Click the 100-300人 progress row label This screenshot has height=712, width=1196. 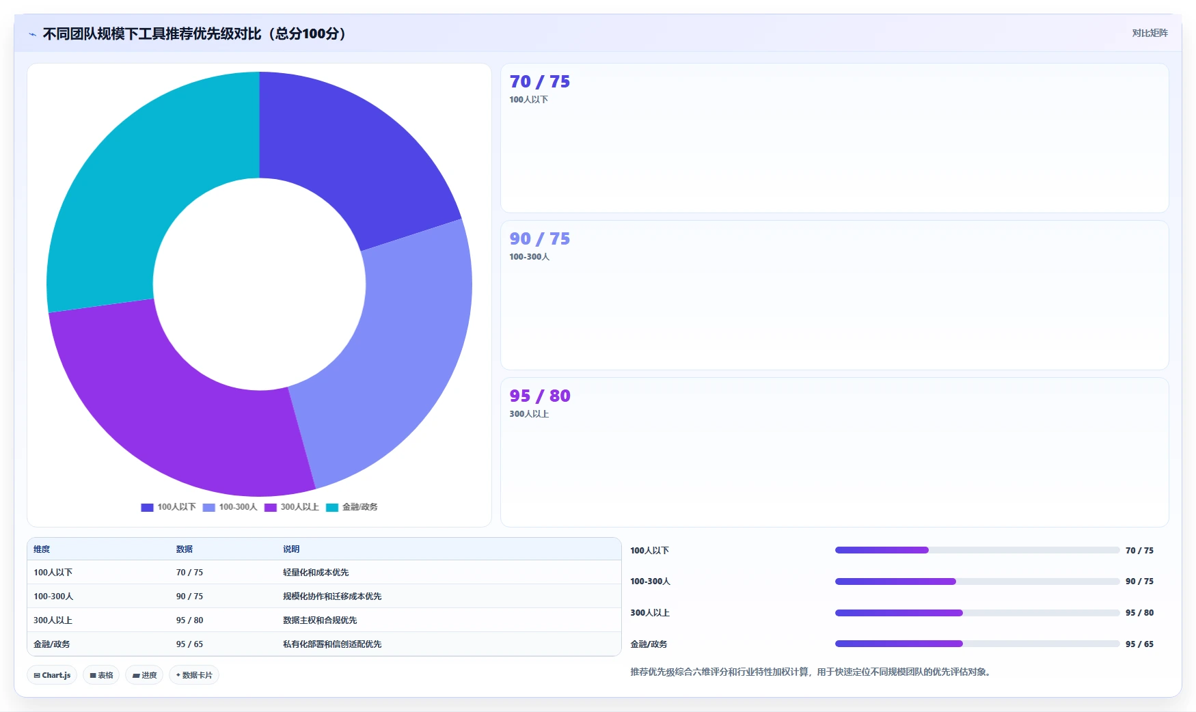click(650, 581)
